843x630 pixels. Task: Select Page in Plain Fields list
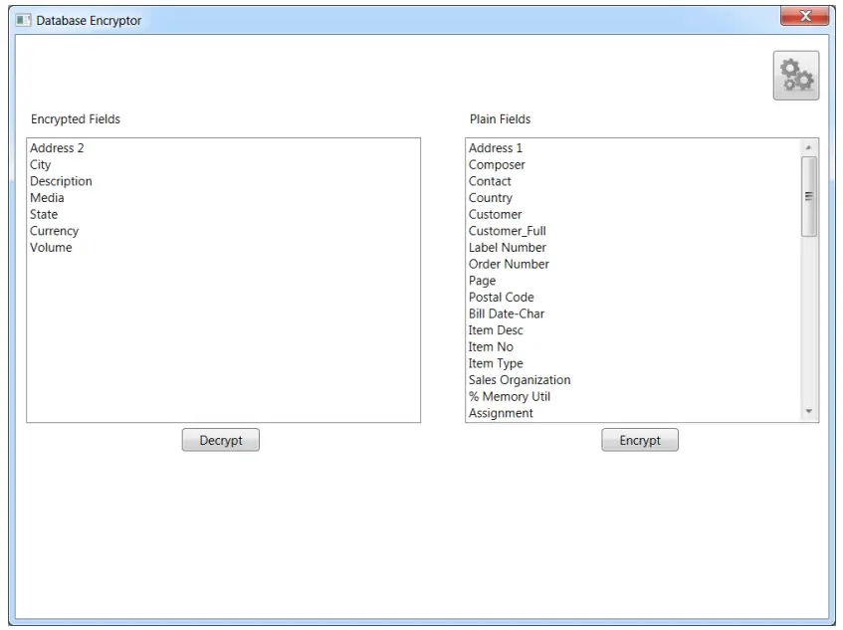click(x=483, y=281)
